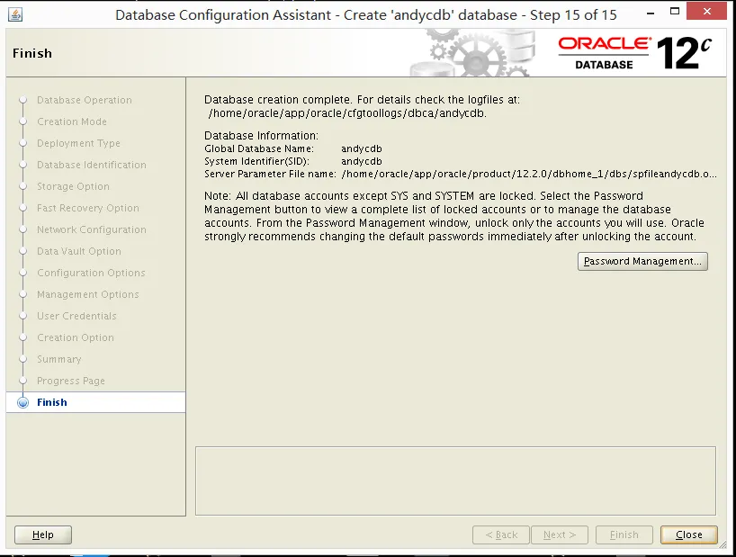The image size is (736, 557).
Task: Maximize the Database Configuration Assistant window
Action: [x=675, y=12]
